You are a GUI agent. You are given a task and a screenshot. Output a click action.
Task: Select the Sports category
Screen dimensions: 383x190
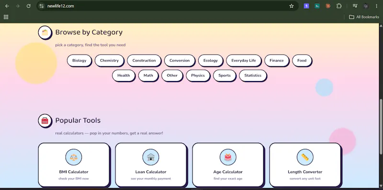coord(225,75)
